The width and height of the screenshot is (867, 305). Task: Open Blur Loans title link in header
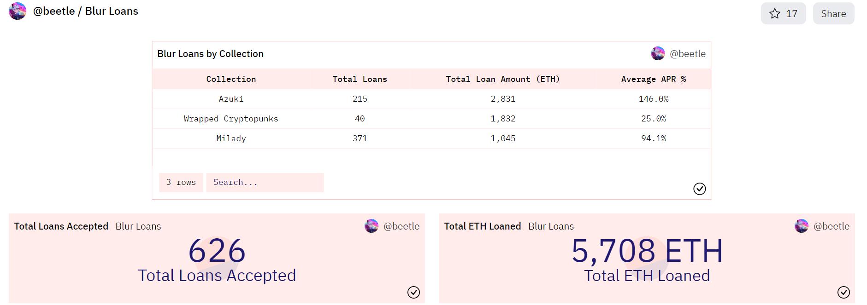tap(112, 11)
